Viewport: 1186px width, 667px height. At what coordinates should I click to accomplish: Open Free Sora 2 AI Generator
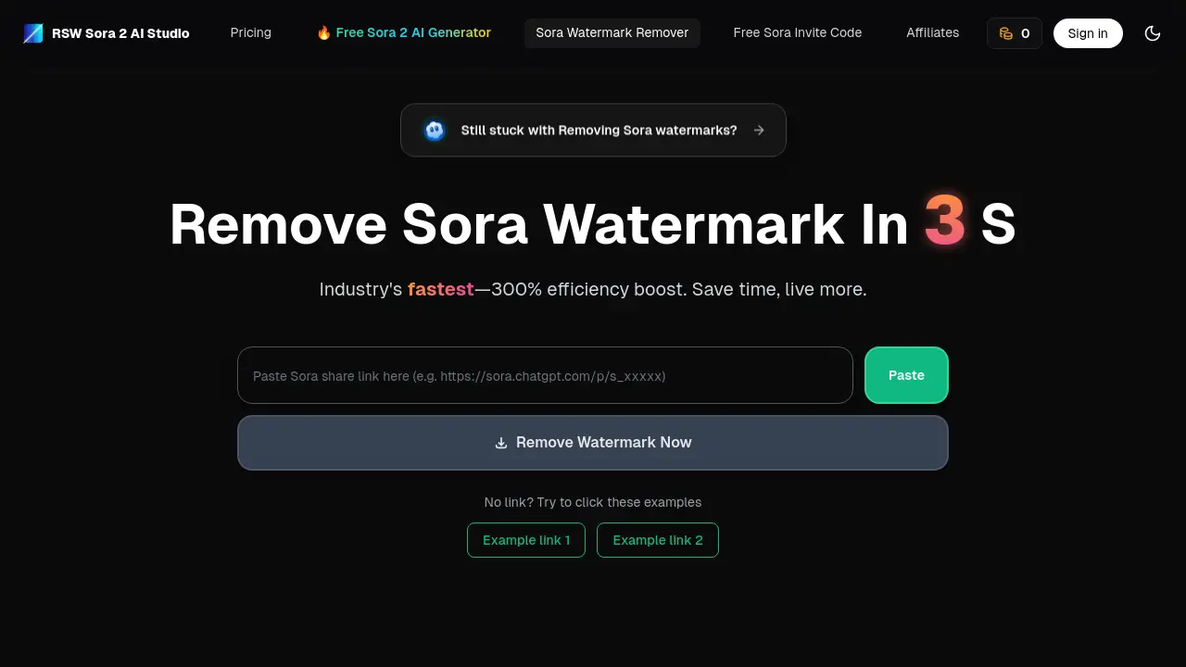click(404, 32)
